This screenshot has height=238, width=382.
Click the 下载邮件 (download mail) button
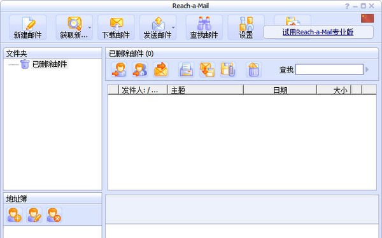coord(116,27)
